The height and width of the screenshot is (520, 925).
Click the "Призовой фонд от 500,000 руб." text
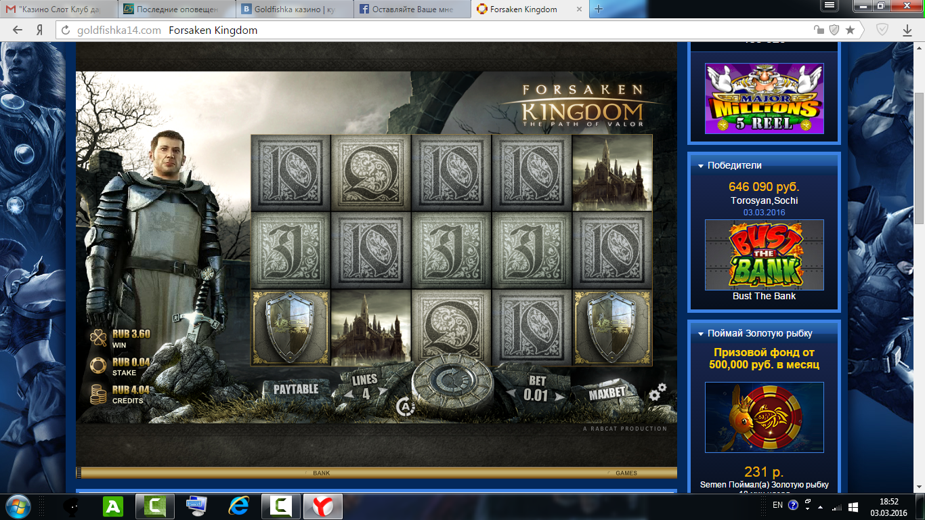click(x=764, y=359)
